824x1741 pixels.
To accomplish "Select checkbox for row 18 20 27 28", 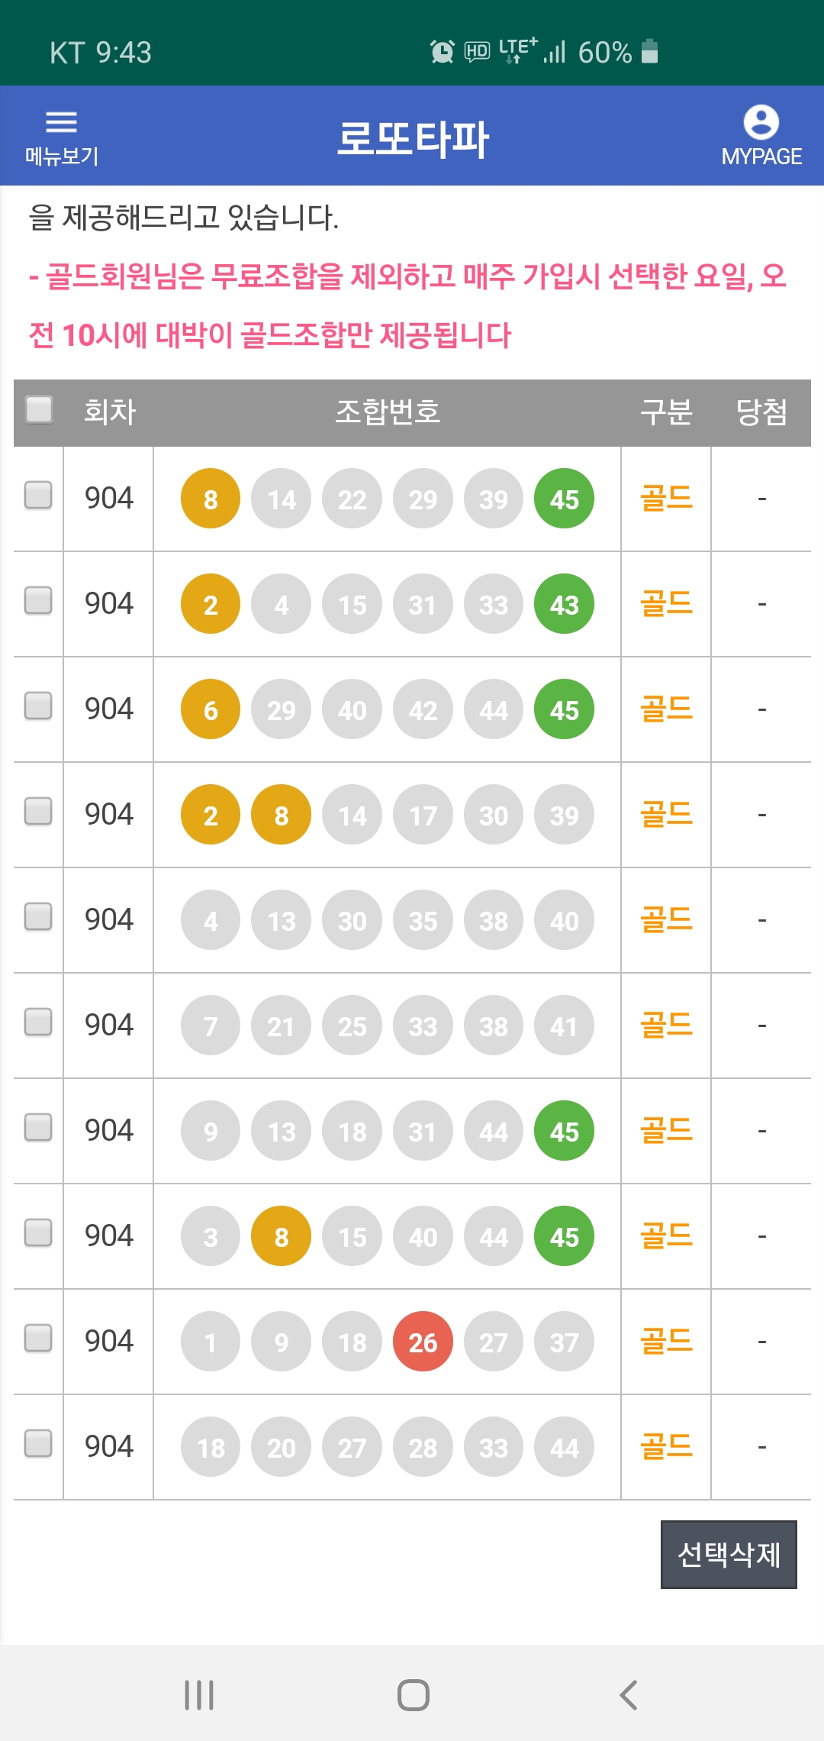I will pyautogui.click(x=38, y=1442).
